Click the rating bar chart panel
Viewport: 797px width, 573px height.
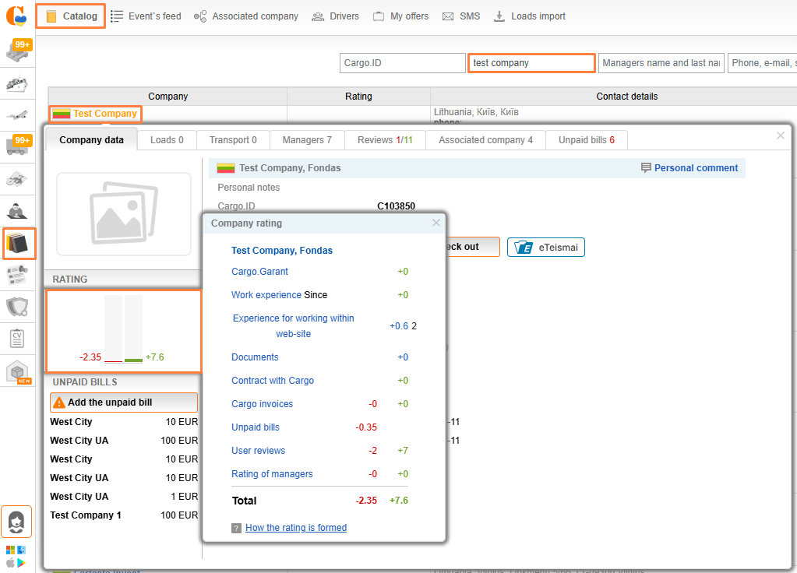click(x=124, y=331)
